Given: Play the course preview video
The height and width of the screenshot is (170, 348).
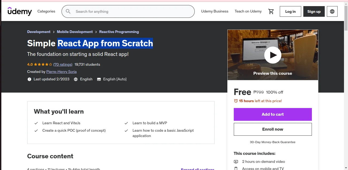Looking at the screenshot, I should (x=273, y=55).
